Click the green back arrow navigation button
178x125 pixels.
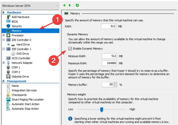pos(64,5)
